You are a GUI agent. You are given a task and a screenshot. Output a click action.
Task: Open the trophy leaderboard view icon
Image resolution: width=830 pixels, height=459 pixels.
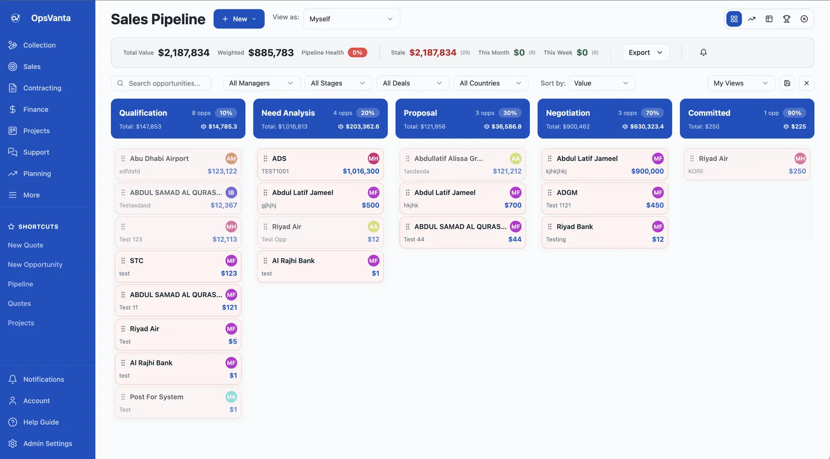pyautogui.click(x=787, y=19)
